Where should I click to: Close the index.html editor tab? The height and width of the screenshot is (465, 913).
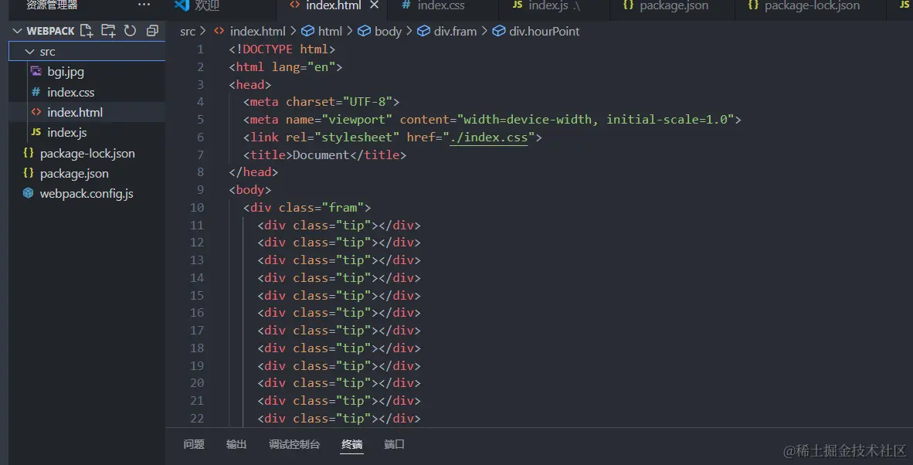pyautogui.click(x=375, y=5)
